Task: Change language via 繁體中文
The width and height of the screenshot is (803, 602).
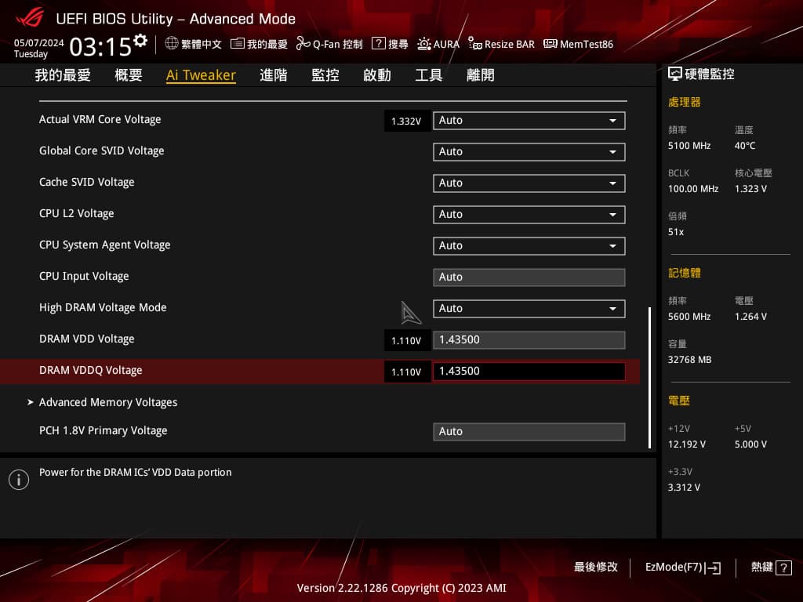Action: [202, 44]
